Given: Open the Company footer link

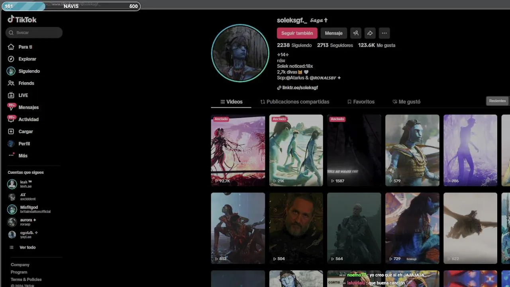Looking at the screenshot, I should pos(20,265).
